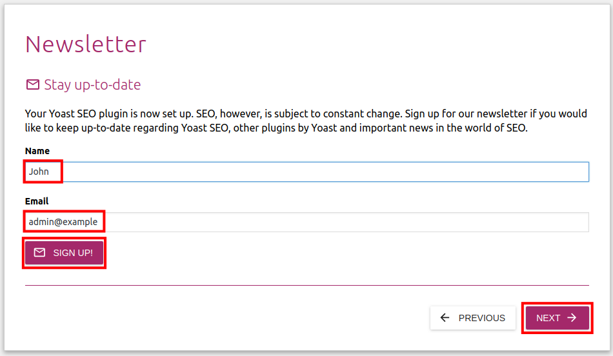This screenshot has height=356, width=613.
Task: Click the Name field label
Action: pos(37,151)
